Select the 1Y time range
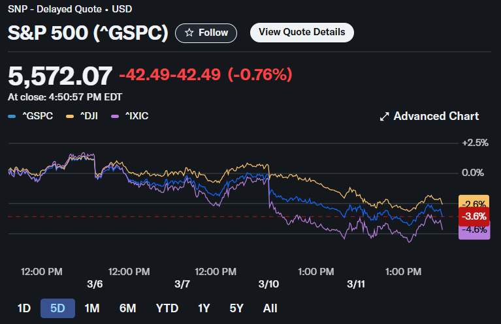501x324 pixels. 204,308
